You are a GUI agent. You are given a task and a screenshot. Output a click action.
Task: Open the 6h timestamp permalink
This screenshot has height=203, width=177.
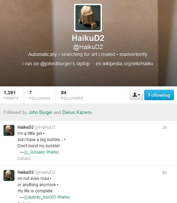tap(165, 173)
